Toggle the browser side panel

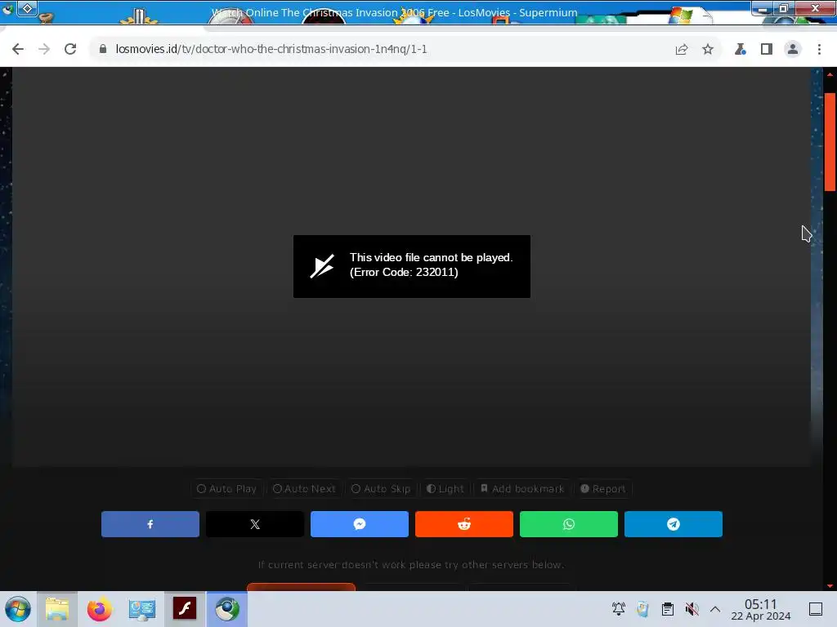(767, 50)
